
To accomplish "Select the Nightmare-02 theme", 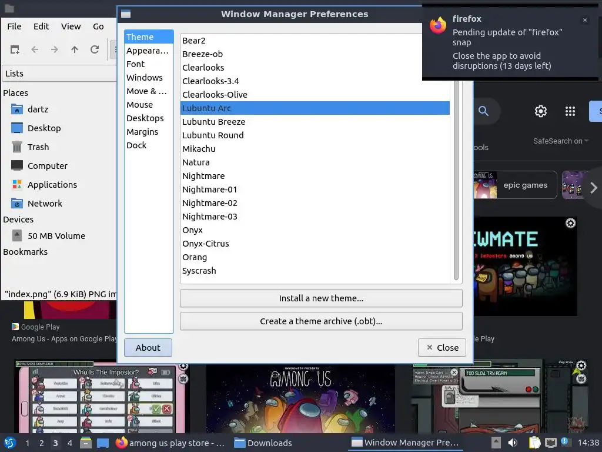I will 315,203.
